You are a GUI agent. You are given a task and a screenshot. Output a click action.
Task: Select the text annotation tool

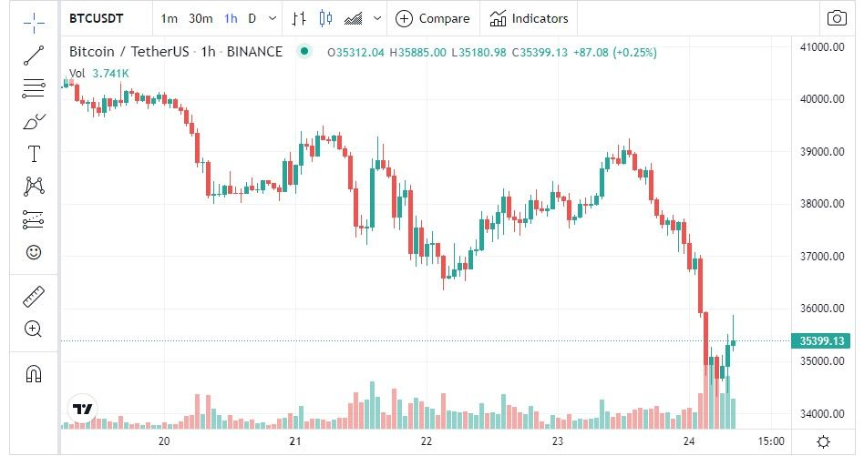pyautogui.click(x=34, y=154)
